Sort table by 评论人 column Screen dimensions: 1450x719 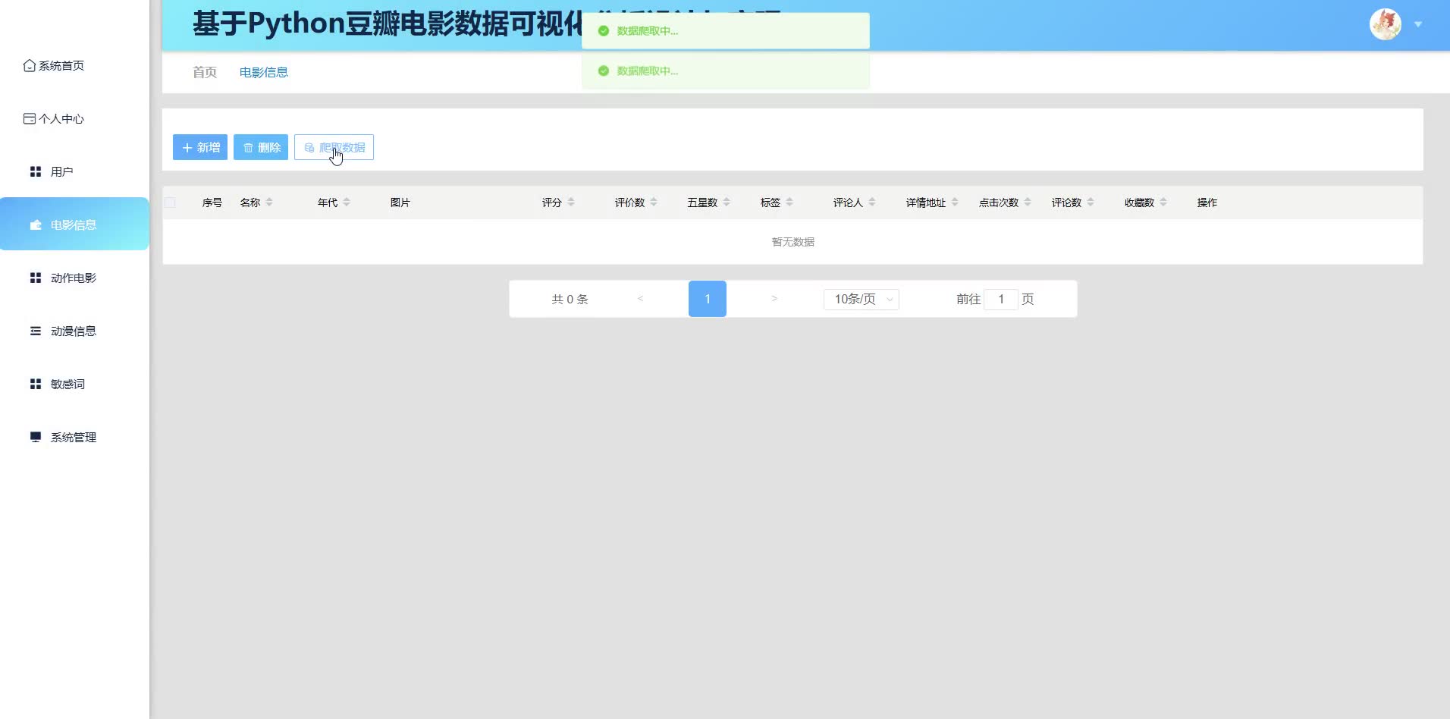pyautogui.click(x=872, y=203)
